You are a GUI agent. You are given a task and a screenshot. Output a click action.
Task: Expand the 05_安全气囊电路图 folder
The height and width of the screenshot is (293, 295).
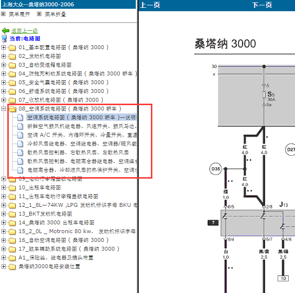point(3,82)
